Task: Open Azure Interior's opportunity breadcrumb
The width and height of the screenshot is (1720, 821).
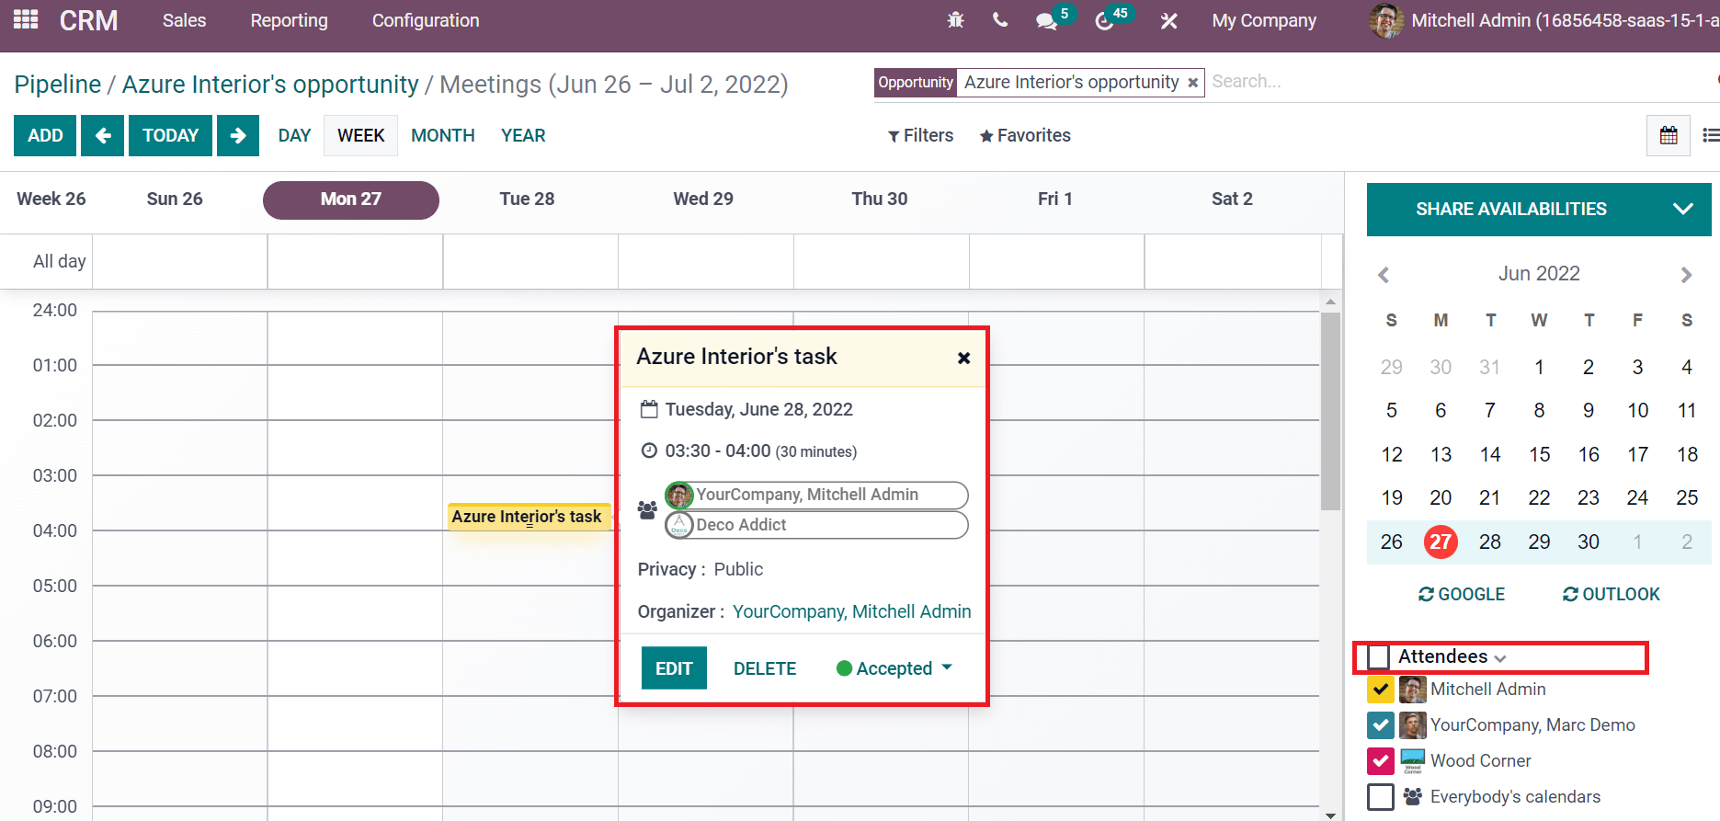Action: pyautogui.click(x=270, y=84)
